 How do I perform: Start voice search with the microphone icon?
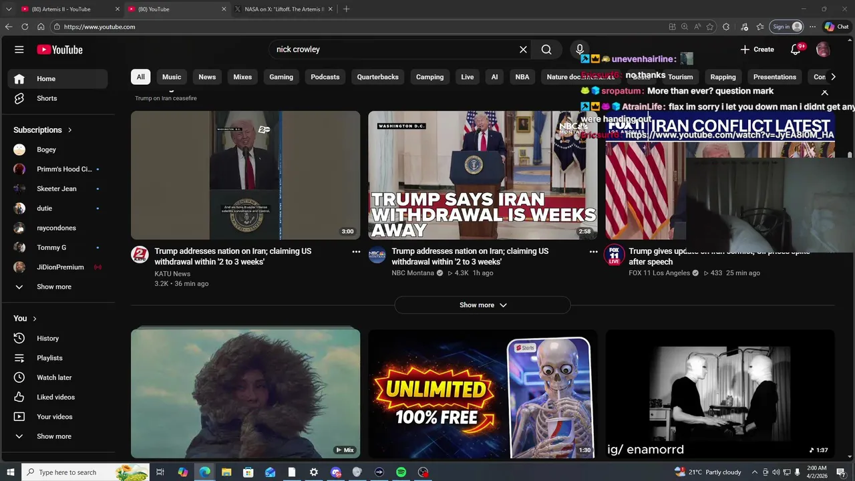pos(580,49)
